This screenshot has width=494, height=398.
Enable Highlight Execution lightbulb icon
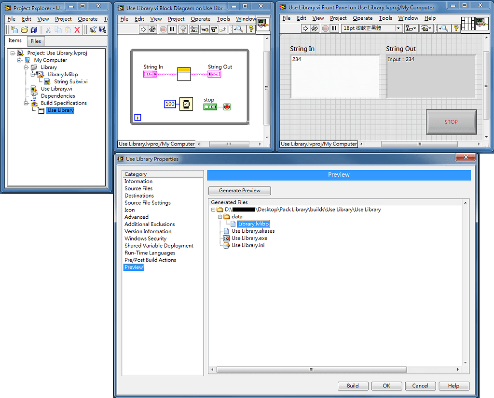click(x=183, y=28)
